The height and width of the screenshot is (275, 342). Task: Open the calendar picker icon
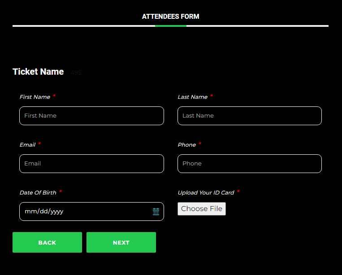[x=156, y=211]
